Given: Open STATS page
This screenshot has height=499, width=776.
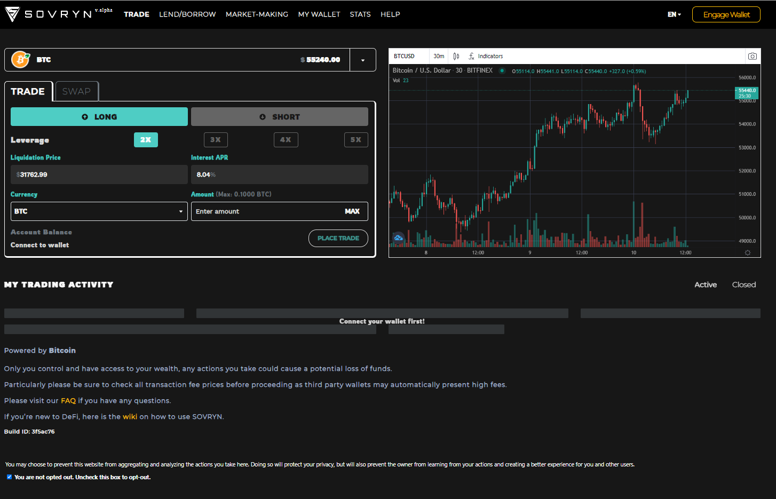Looking at the screenshot, I should click(360, 14).
